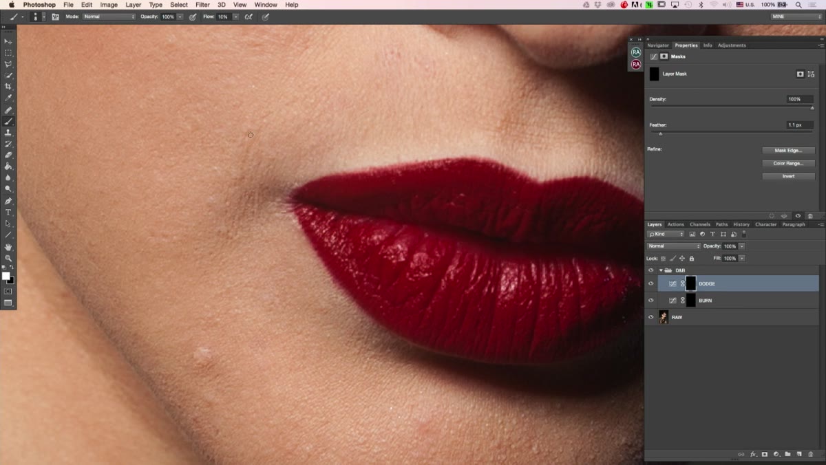The height and width of the screenshot is (465, 826).
Task: Hide the BURN layer
Action: tap(650, 301)
